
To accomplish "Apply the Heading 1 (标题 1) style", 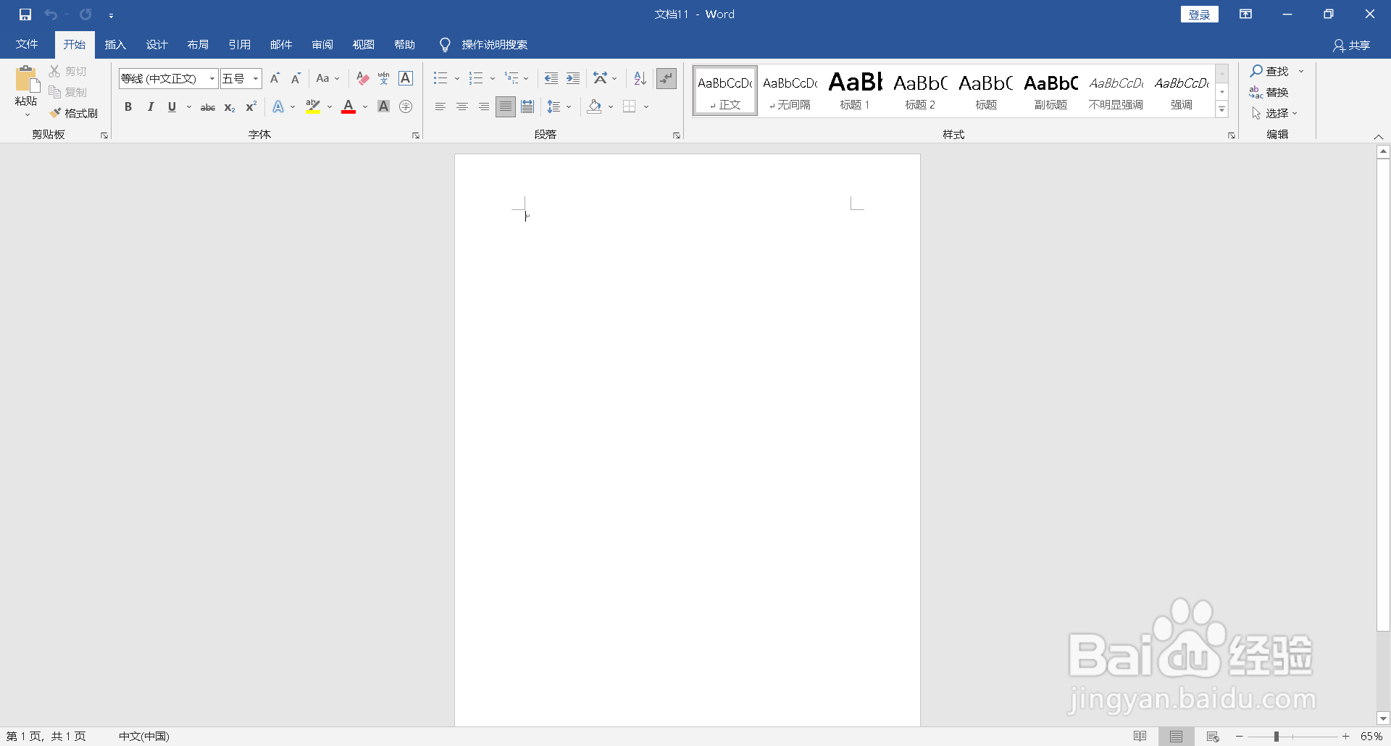I will (x=855, y=91).
